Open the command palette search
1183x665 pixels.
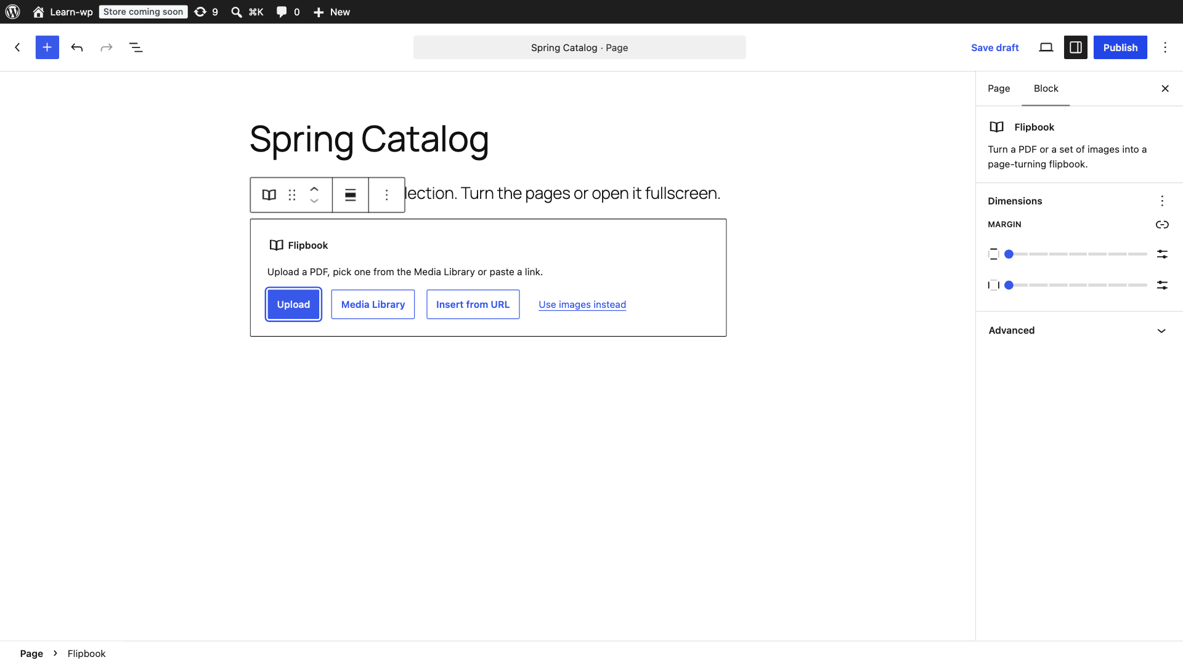pos(247,12)
